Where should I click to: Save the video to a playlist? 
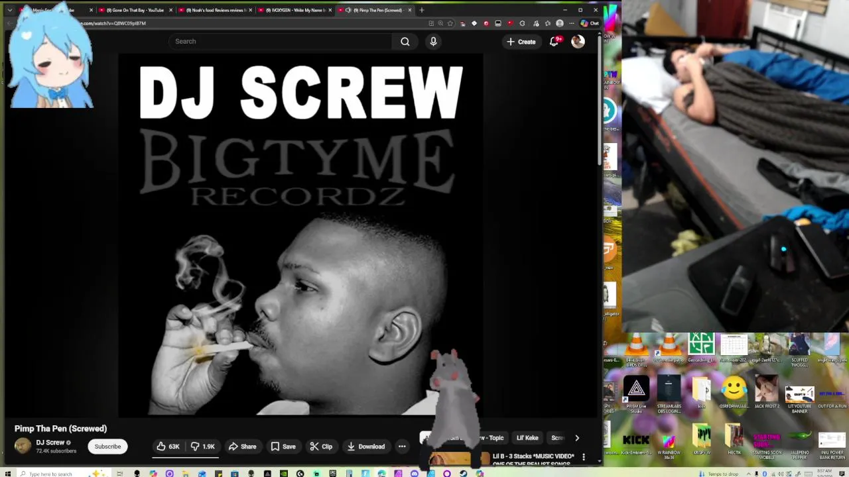click(x=283, y=447)
